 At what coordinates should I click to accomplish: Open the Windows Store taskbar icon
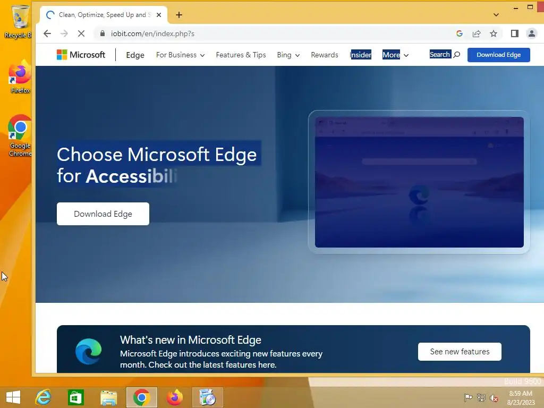(75, 397)
